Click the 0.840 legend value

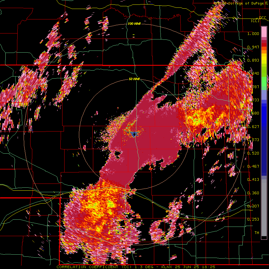pyautogui.click(x=253, y=74)
